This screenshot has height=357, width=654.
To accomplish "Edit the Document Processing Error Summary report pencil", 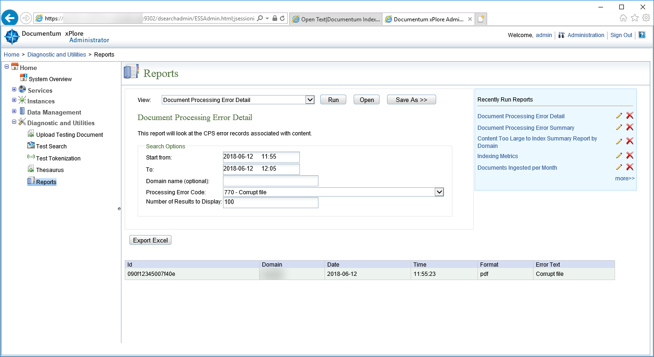I will point(619,127).
